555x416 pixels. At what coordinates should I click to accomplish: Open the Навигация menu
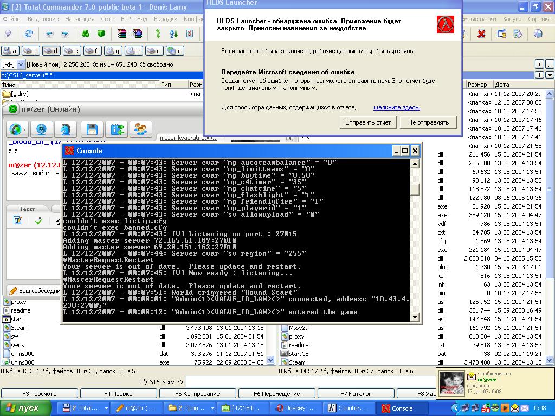80,19
